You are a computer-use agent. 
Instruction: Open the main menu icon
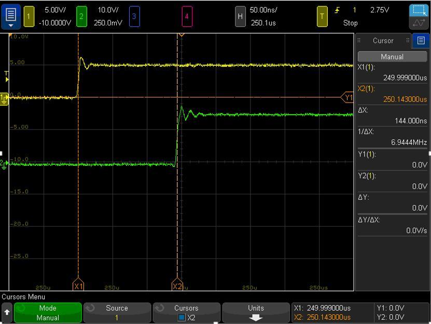(11, 17)
